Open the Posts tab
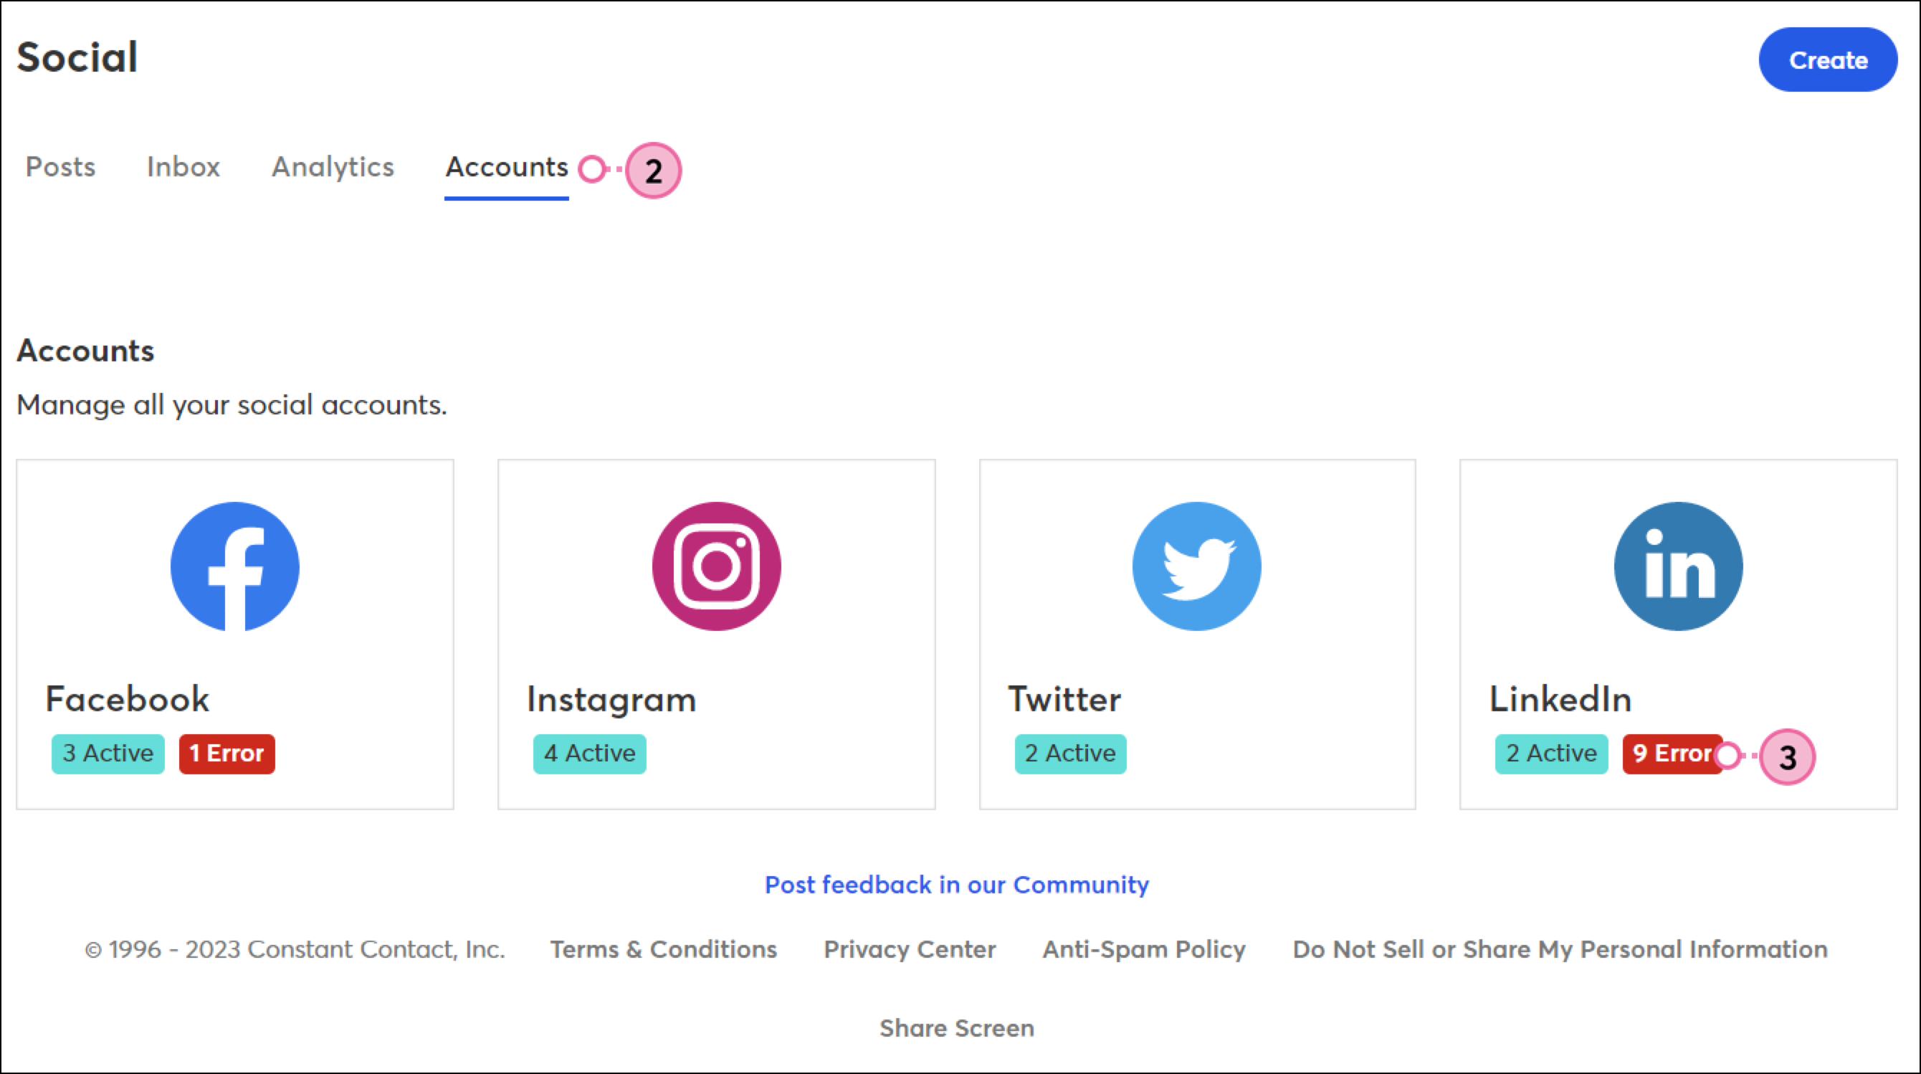 [x=60, y=166]
